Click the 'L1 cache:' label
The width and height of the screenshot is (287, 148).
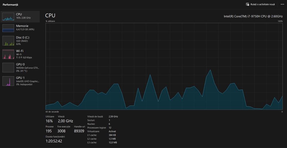[x=92, y=135]
